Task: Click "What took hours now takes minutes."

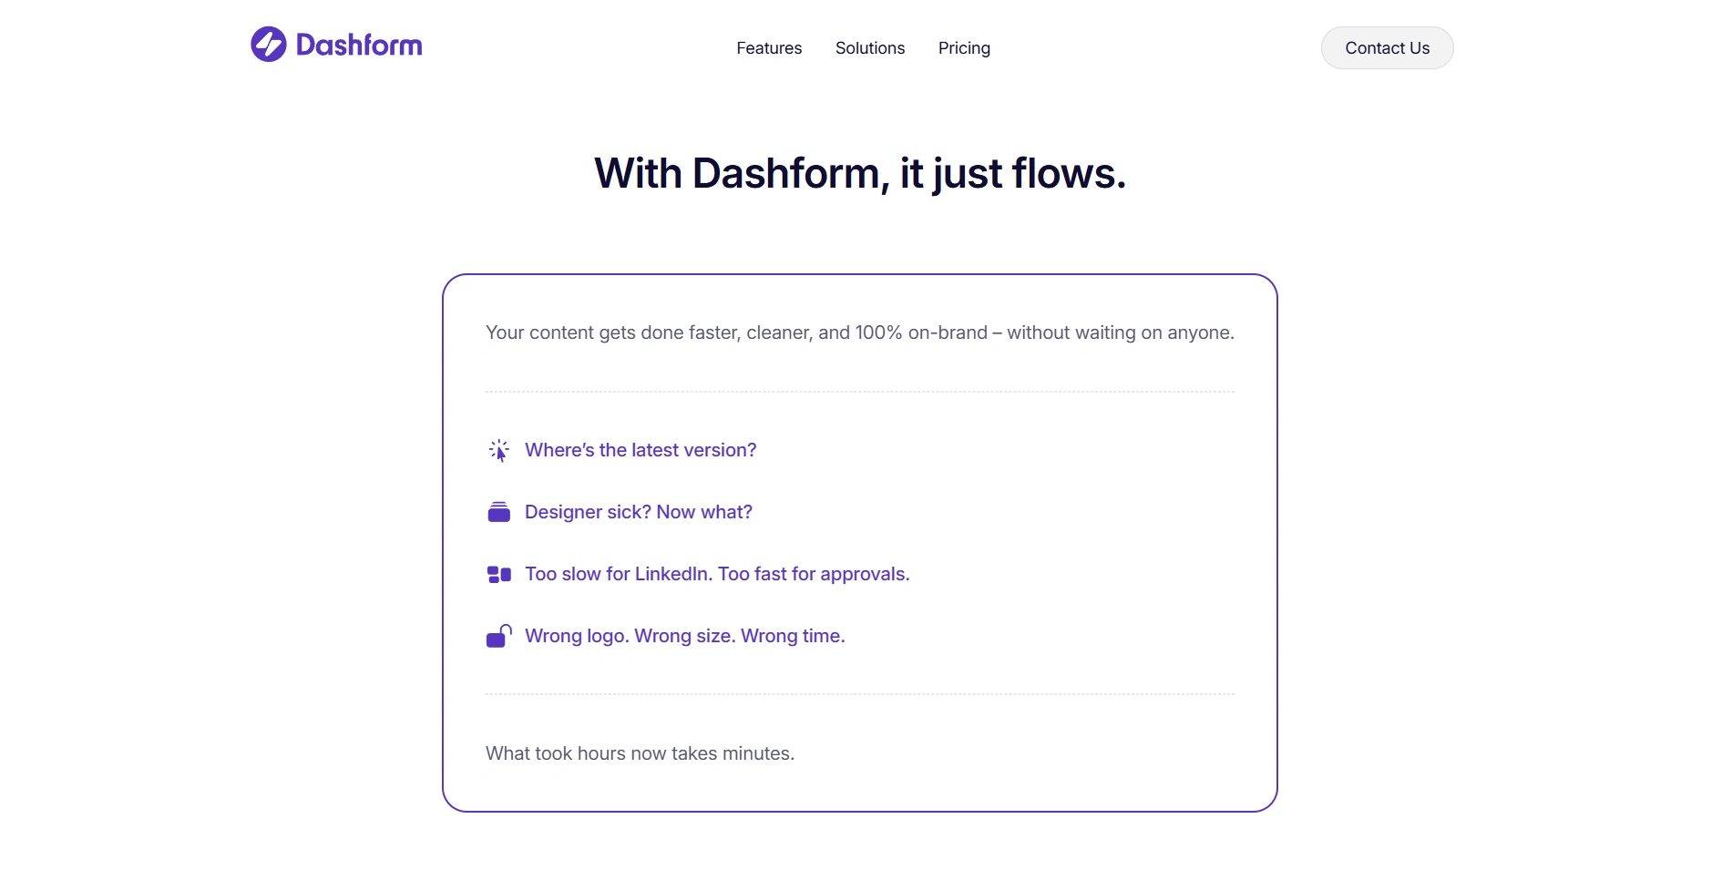Action: (640, 753)
